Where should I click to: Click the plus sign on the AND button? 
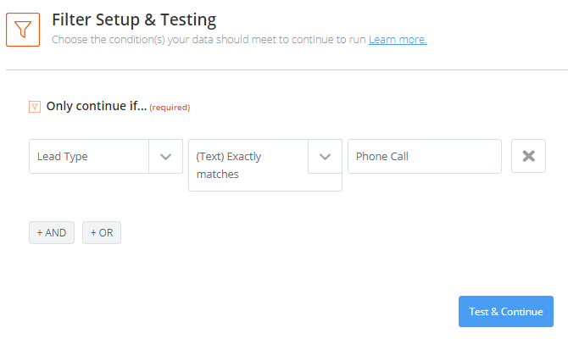[40, 232]
